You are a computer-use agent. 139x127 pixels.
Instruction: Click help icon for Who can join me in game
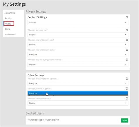coord(127,88)
